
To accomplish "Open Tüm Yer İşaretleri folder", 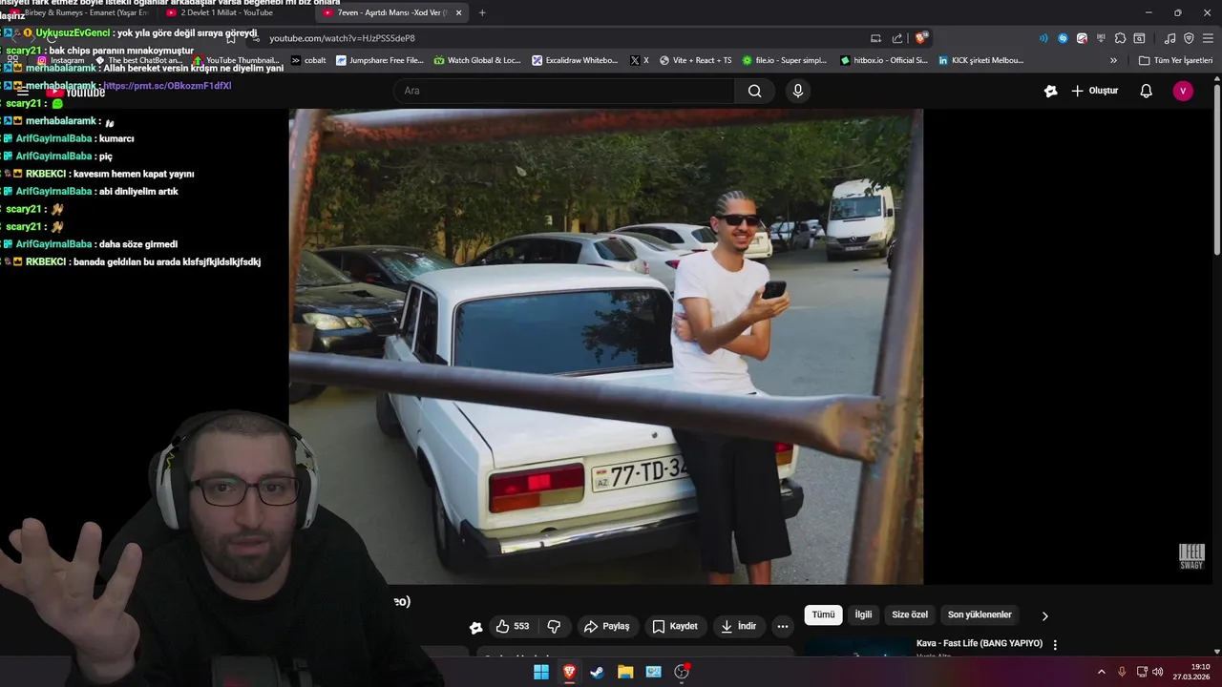I will point(1175,60).
